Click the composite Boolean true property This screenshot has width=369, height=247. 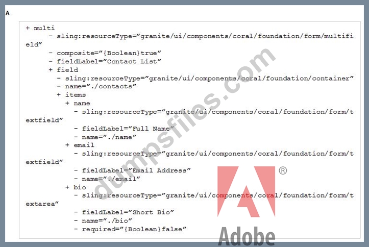pyautogui.click(x=109, y=53)
